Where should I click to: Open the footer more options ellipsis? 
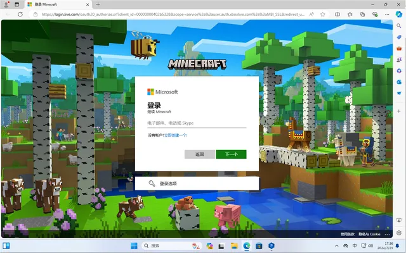[387, 234]
